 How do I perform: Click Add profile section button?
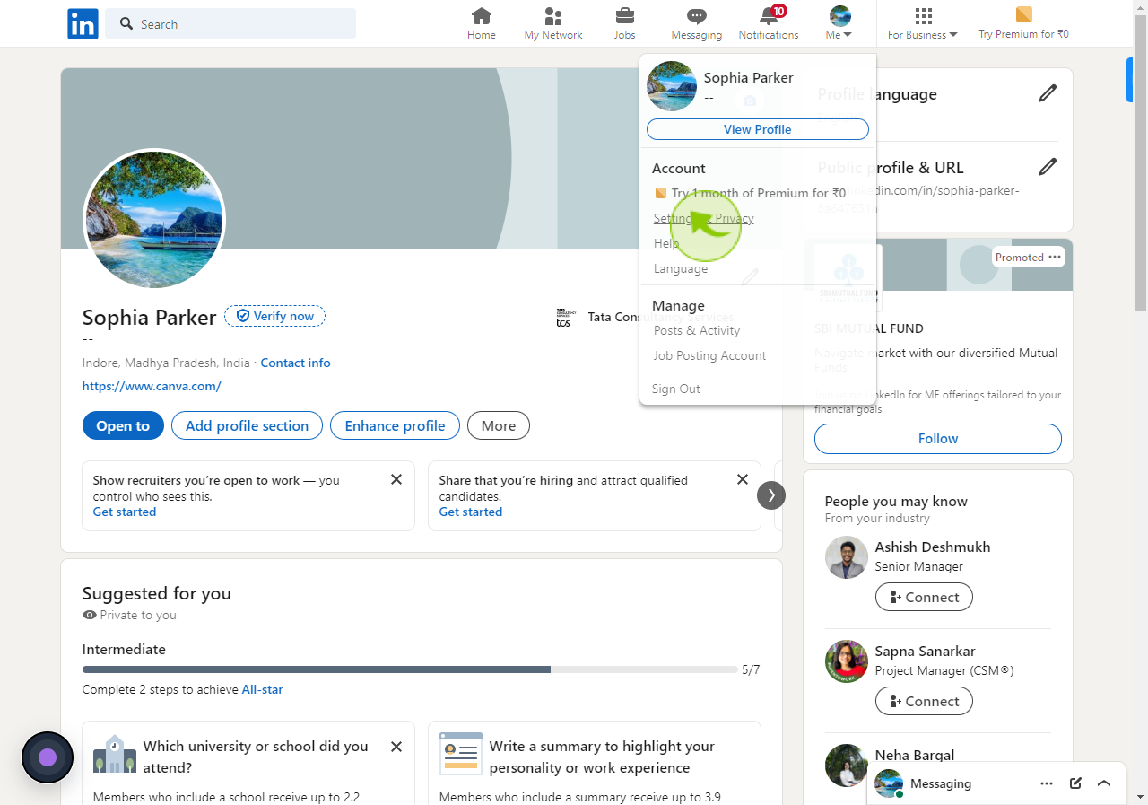click(x=247, y=425)
